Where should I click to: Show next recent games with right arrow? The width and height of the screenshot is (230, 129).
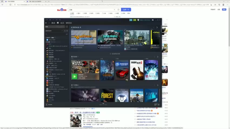click(x=158, y=57)
